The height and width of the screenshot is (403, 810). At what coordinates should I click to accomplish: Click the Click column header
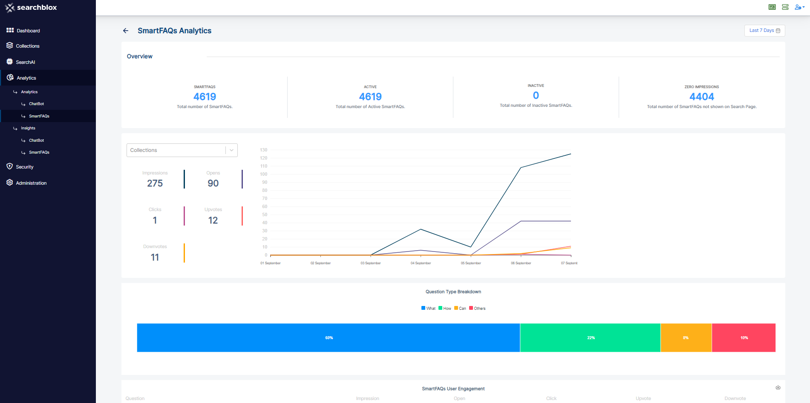point(551,399)
